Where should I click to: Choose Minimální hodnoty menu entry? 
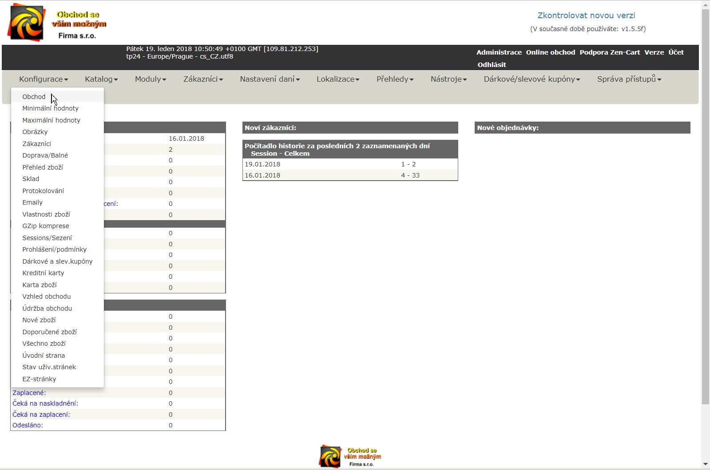(50, 108)
